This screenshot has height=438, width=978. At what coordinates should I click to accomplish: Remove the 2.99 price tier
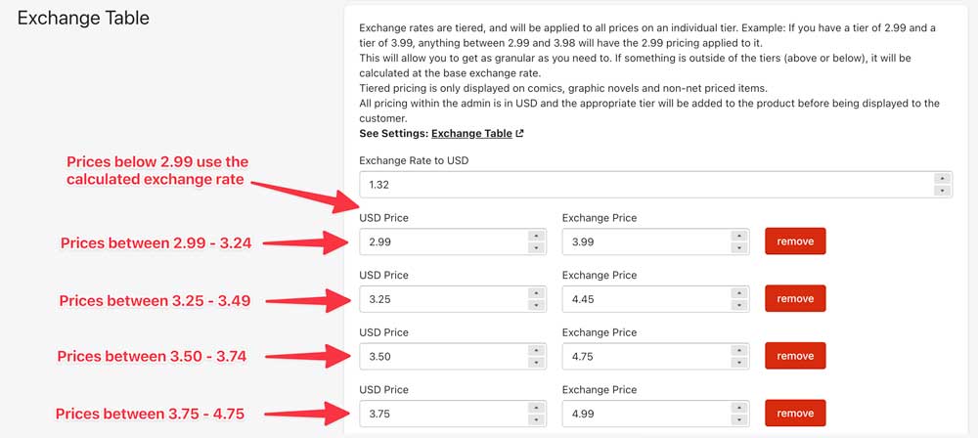pyautogui.click(x=795, y=241)
